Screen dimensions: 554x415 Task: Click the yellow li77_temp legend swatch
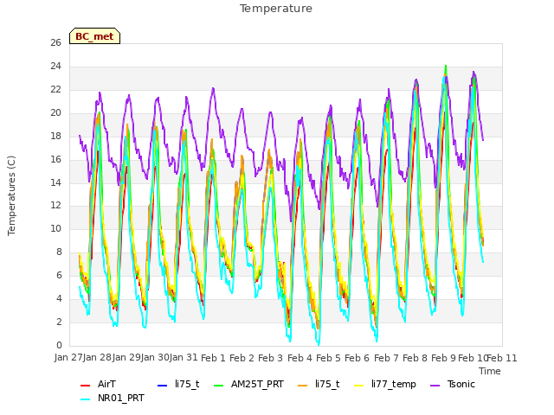359,385
